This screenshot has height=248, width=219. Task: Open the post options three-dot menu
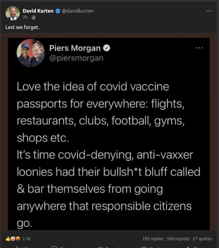click(x=209, y=11)
